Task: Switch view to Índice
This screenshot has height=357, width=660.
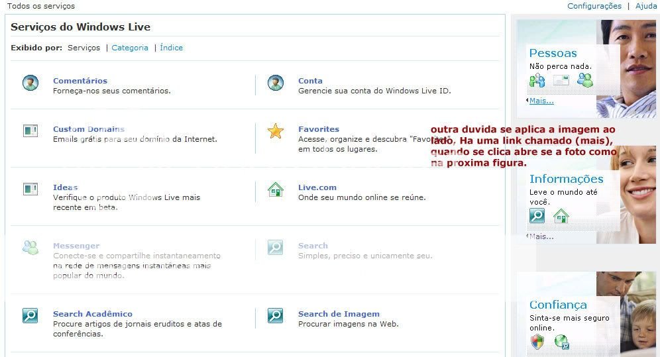Action: 172,48
